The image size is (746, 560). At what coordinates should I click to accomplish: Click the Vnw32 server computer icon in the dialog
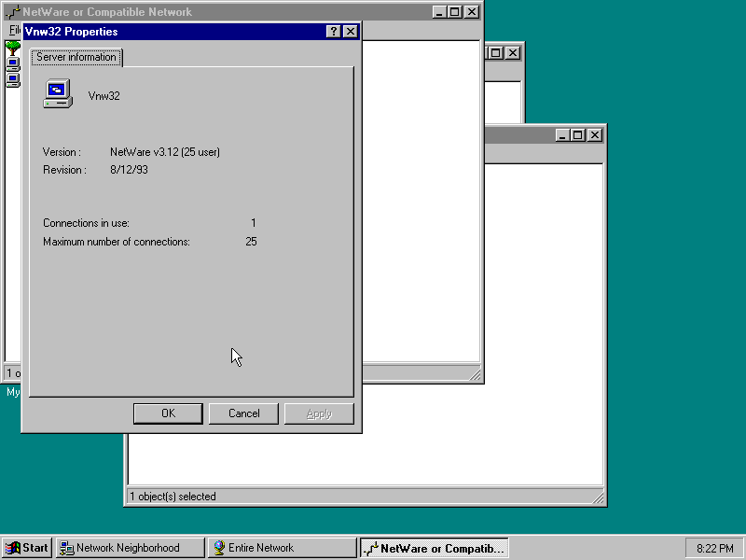(58, 94)
